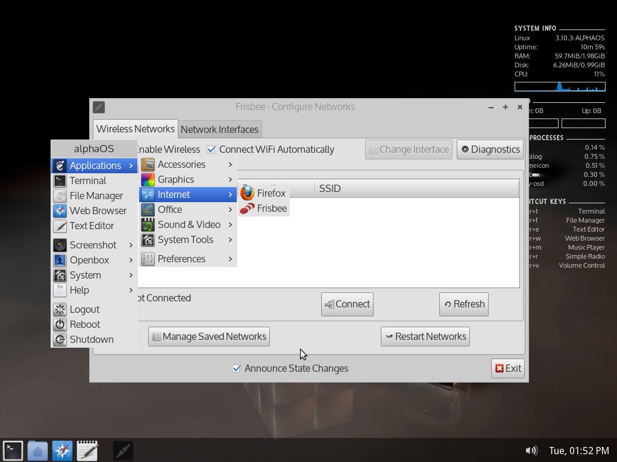Screen dimensions: 617x462
Task: Click the taskbar clock Tue, 01:52 PM
Action: 579,451
